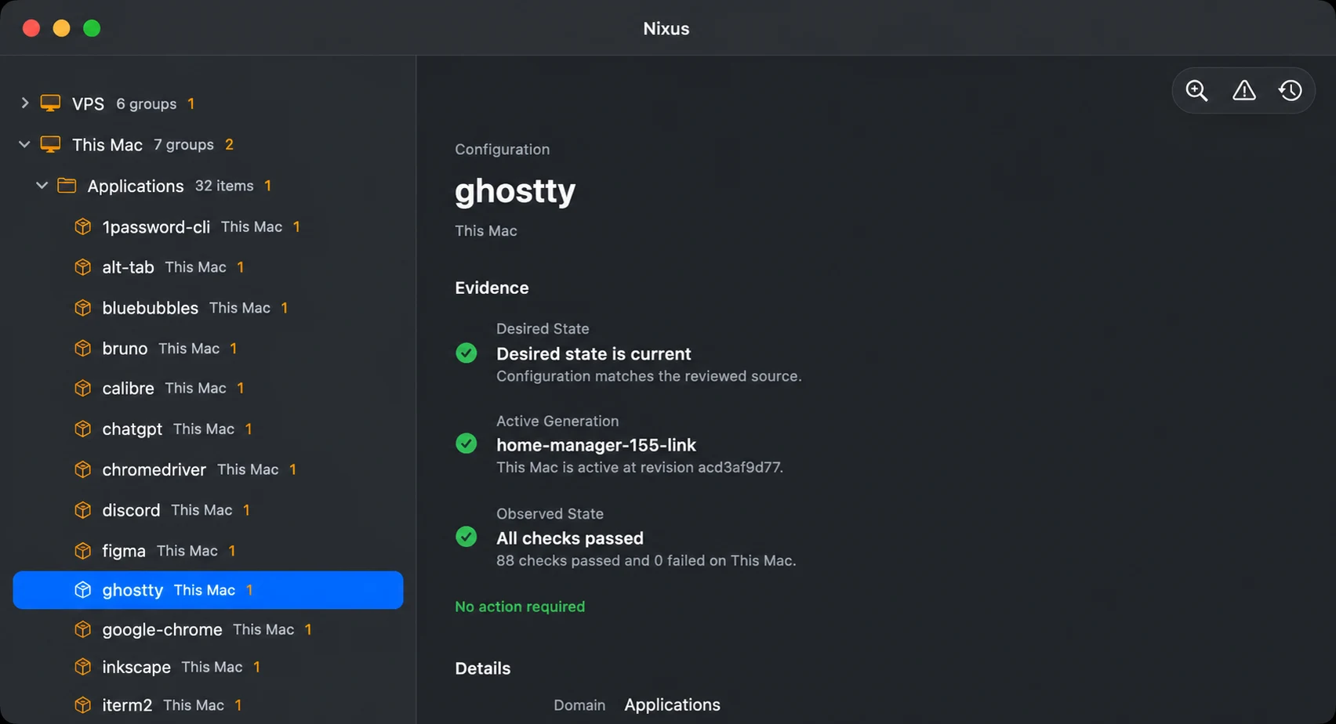The height and width of the screenshot is (724, 1336).
Task: Click the inkscape package icon
Action: tap(82, 667)
